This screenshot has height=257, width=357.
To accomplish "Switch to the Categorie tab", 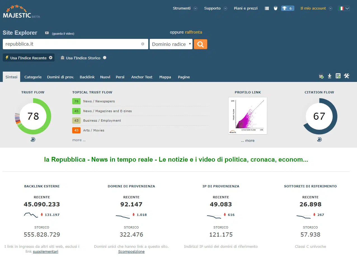I will (x=33, y=77).
